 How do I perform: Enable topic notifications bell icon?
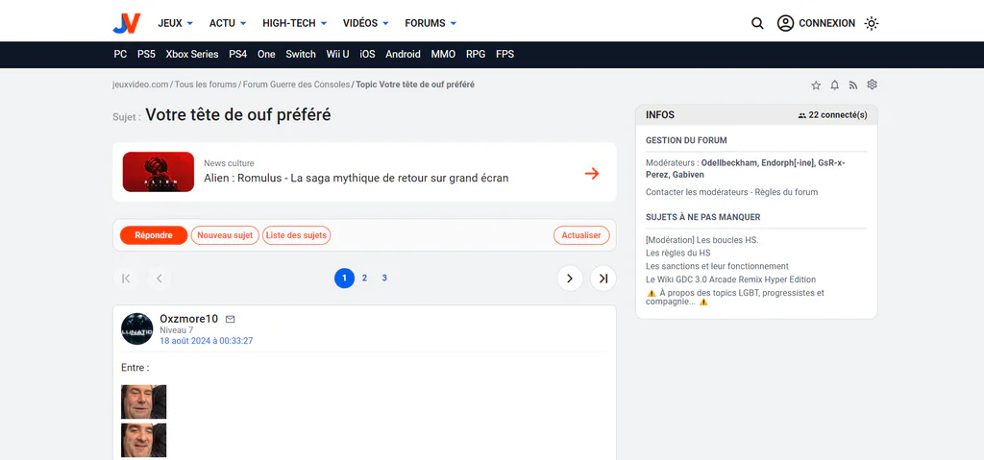tap(835, 85)
